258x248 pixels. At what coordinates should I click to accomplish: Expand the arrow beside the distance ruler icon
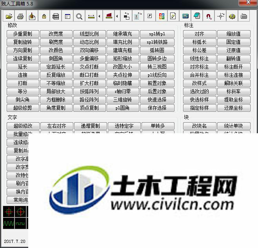tap(99, 16)
